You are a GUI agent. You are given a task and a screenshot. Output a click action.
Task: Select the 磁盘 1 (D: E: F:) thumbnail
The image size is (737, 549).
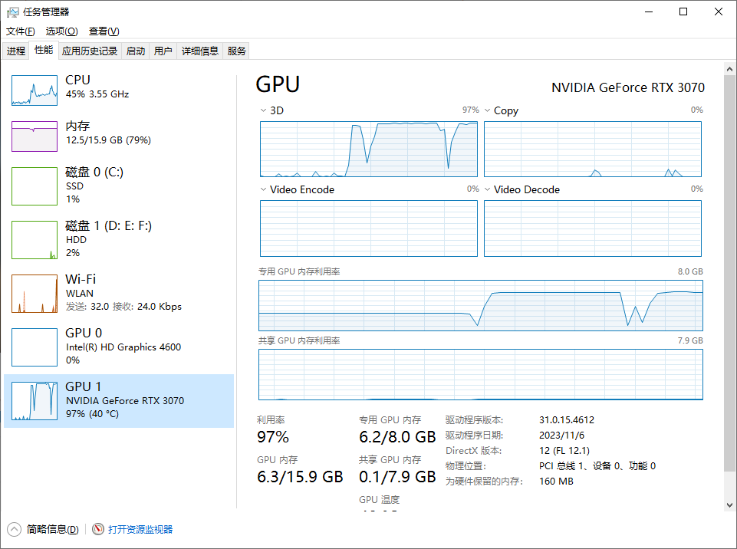[x=35, y=240]
